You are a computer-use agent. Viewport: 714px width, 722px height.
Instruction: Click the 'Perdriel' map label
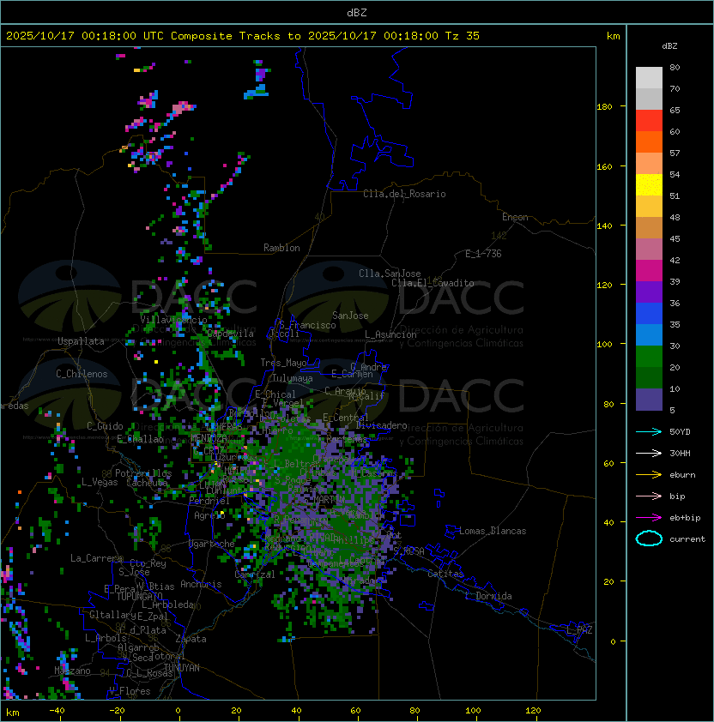pos(209,501)
